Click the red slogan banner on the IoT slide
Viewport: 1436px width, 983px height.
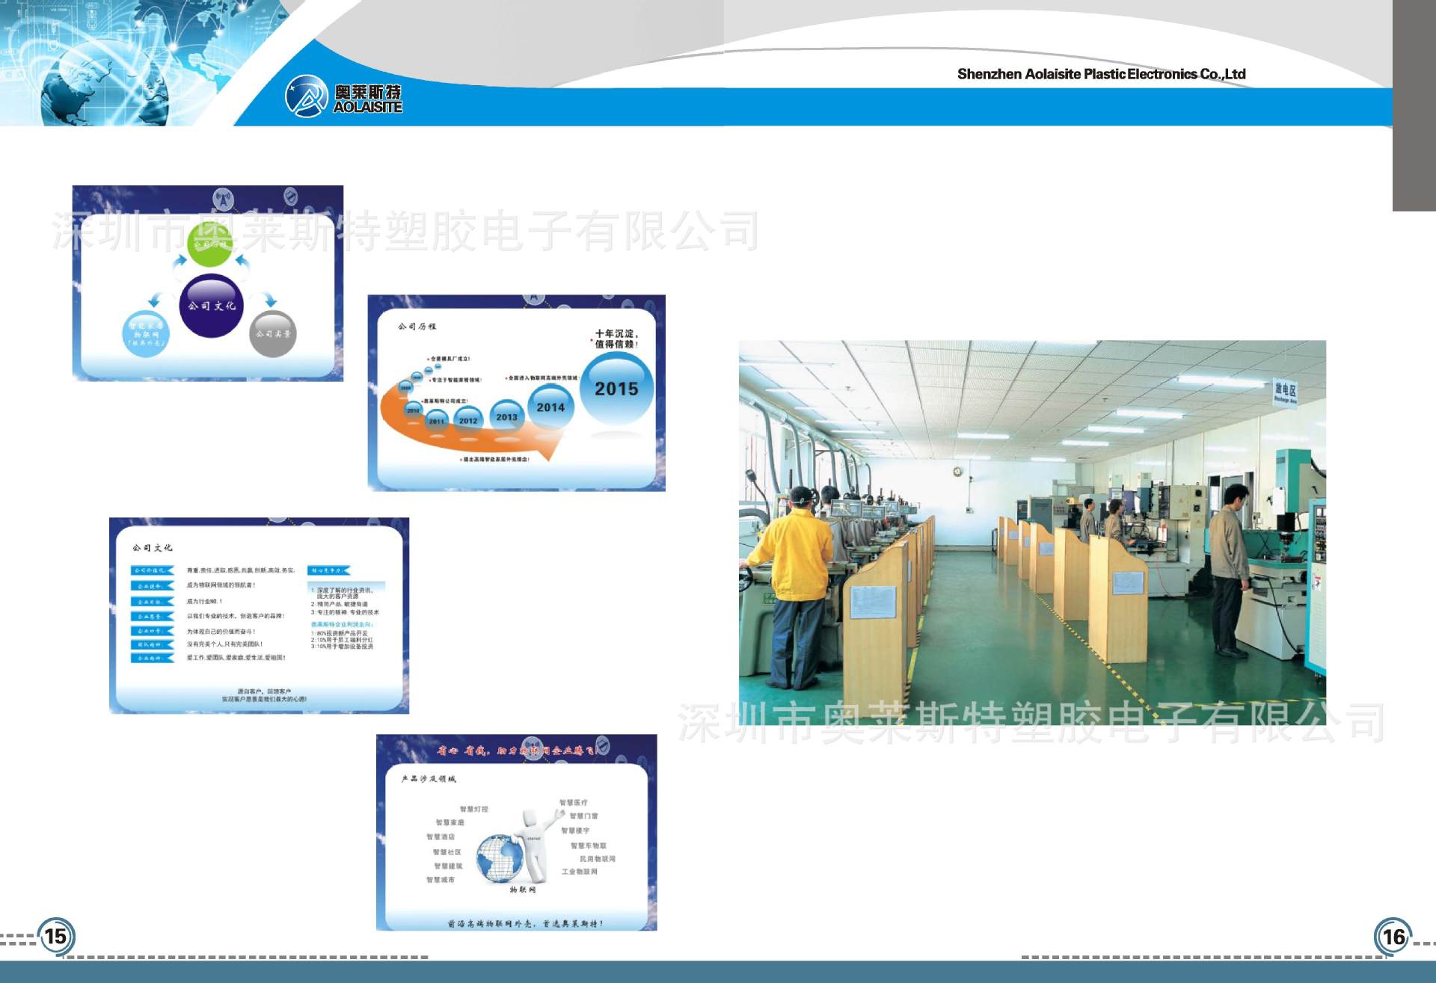517,750
